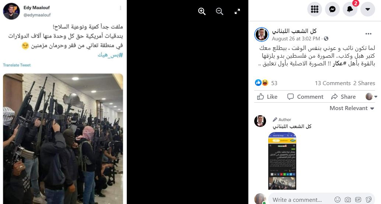Enter fullscreen photo view
The width and height of the screenshot is (381, 204).
(237, 11)
